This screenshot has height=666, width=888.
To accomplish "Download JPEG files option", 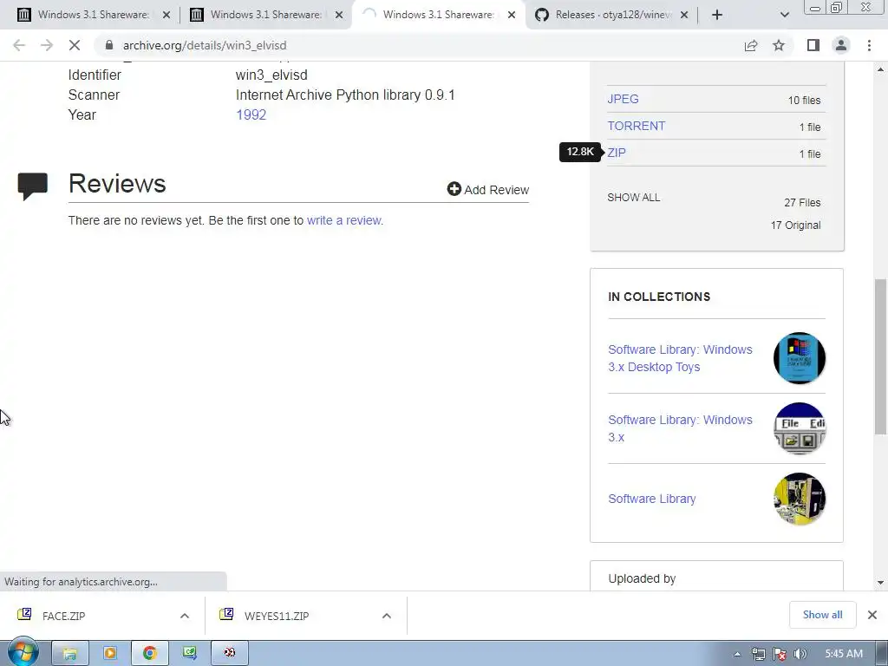I will click(x=623, y=99).
